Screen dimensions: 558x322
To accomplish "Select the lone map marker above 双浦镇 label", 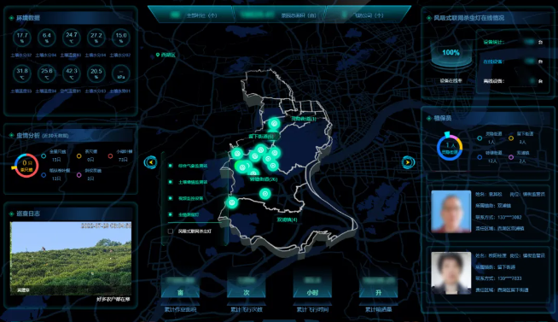I will pos(264,194).
